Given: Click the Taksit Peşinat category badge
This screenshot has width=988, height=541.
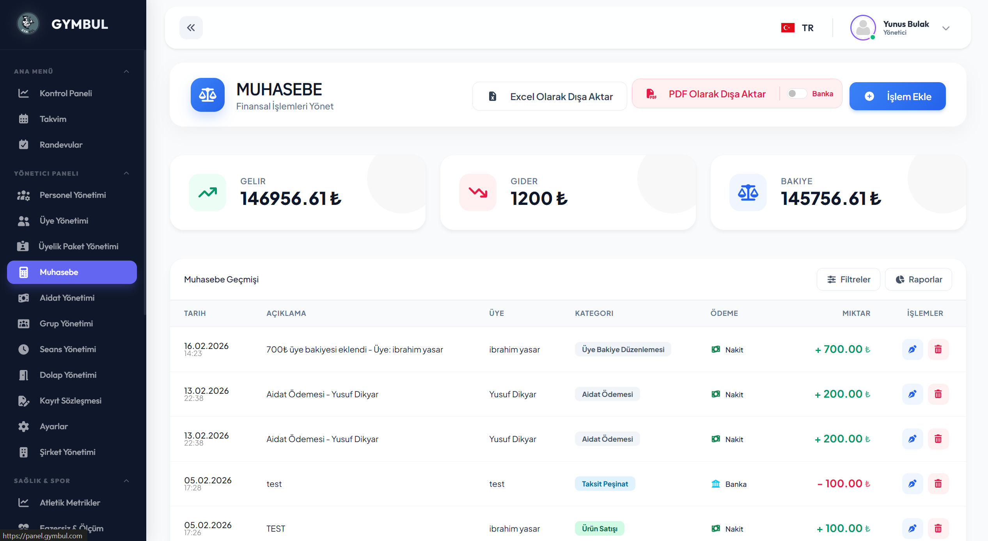Looking at the screenshot, I should (605, 484).
